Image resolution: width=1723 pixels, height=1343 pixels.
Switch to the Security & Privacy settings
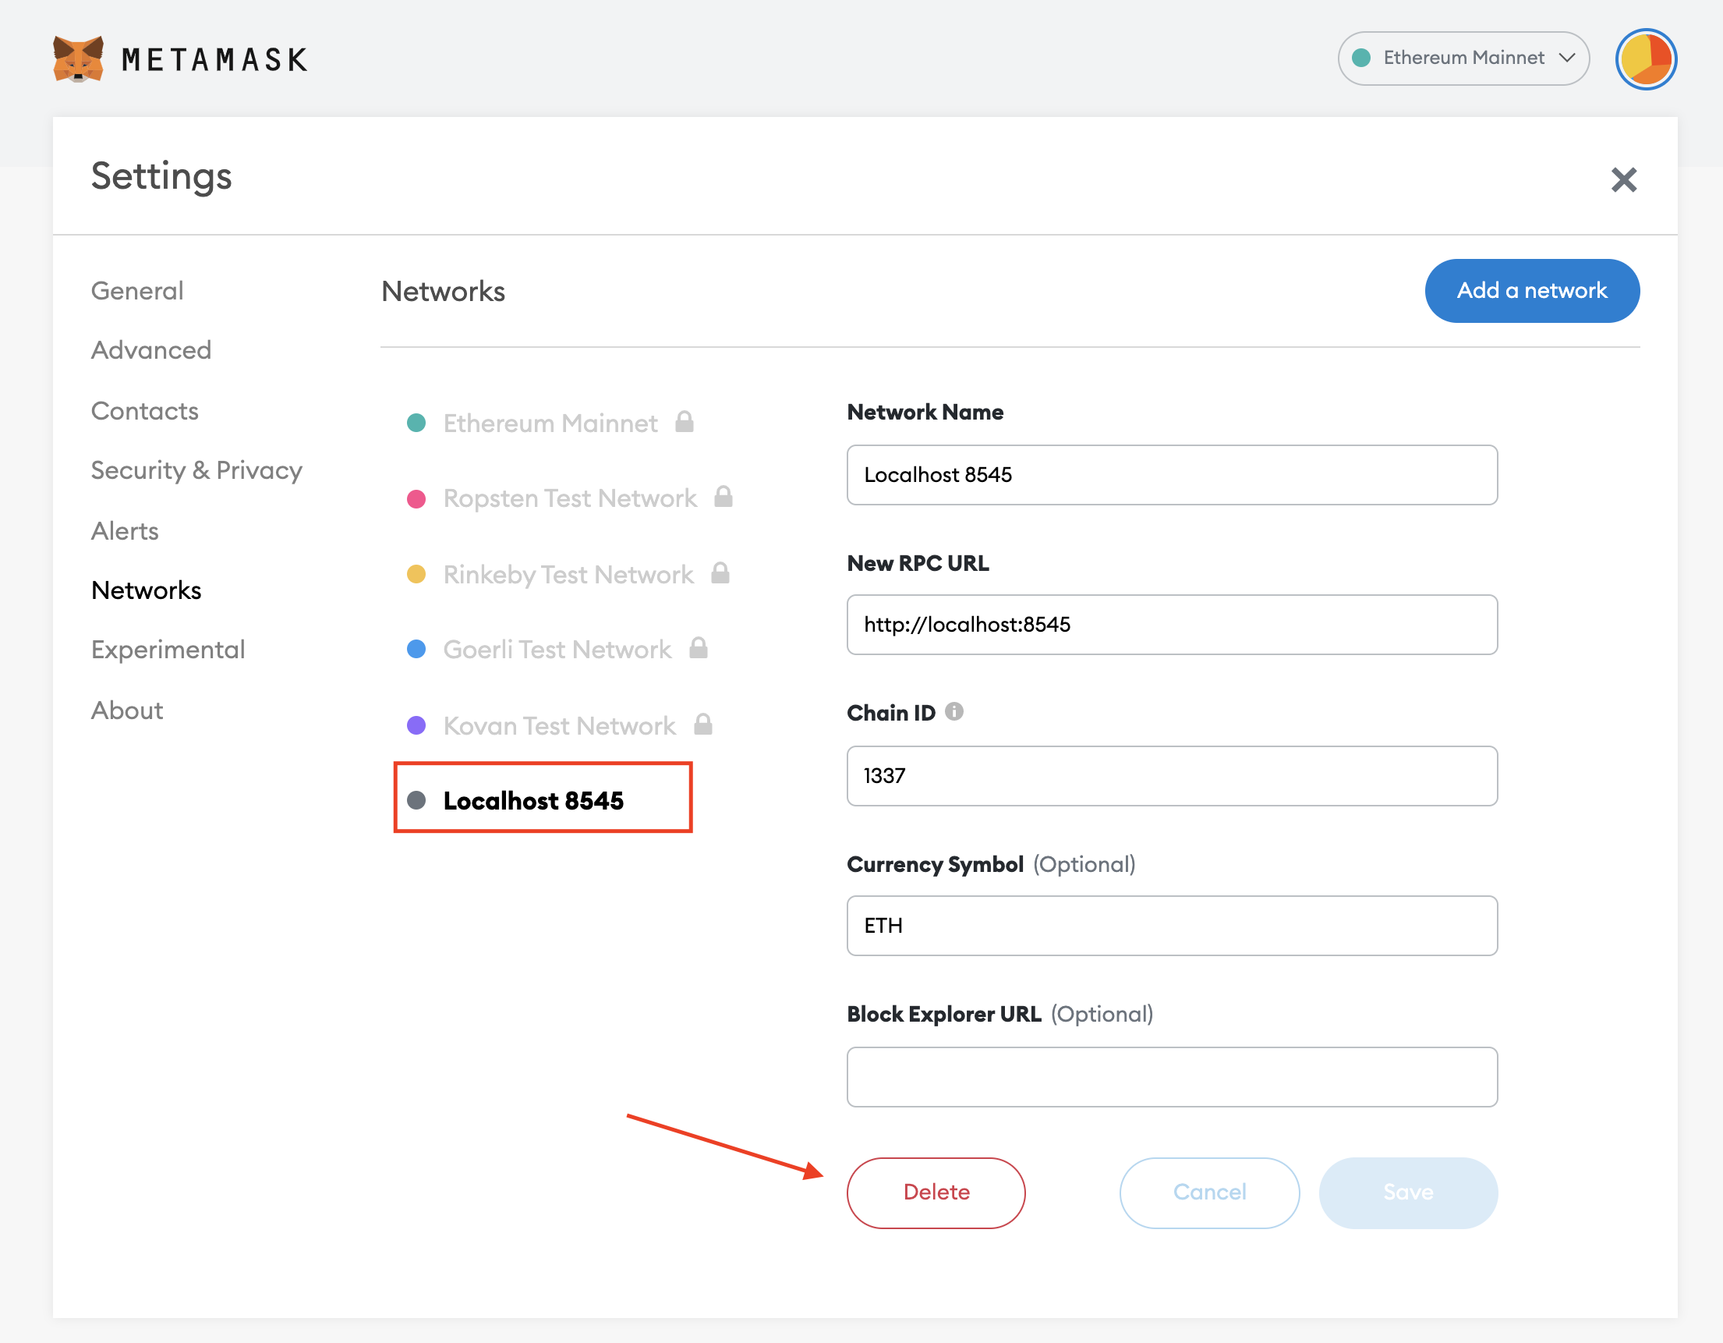(196, 470)
